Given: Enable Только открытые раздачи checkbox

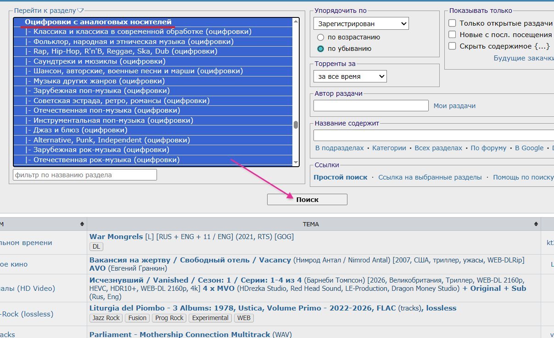Looking at the screenshot, I should coord(453,23).
